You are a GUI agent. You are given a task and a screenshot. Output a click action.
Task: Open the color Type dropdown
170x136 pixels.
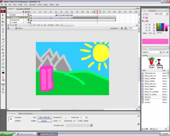[x=167, y=14]
